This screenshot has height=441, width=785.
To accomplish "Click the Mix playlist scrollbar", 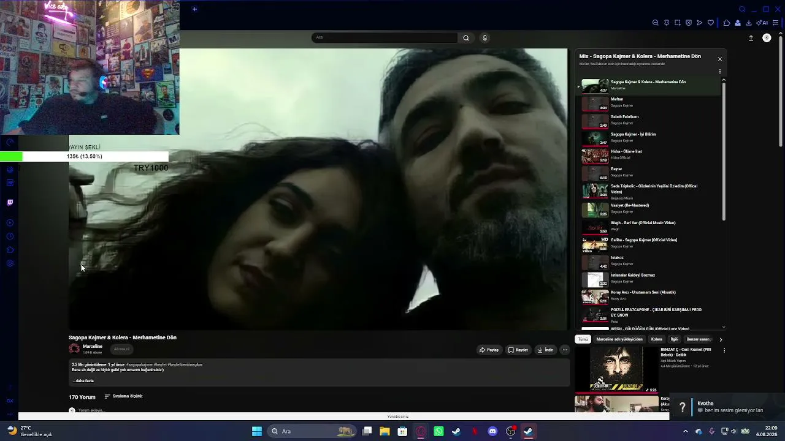I will click(724, 152).
